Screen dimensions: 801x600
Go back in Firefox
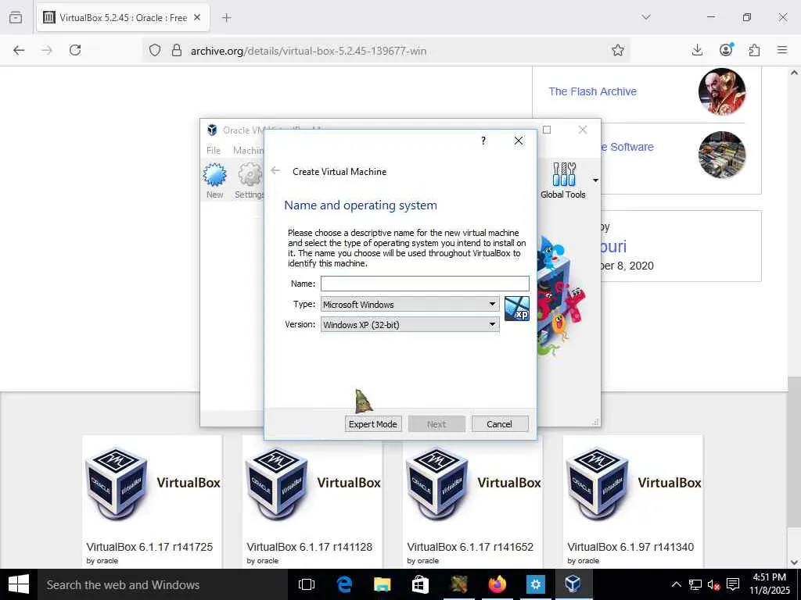pos(19,50)
